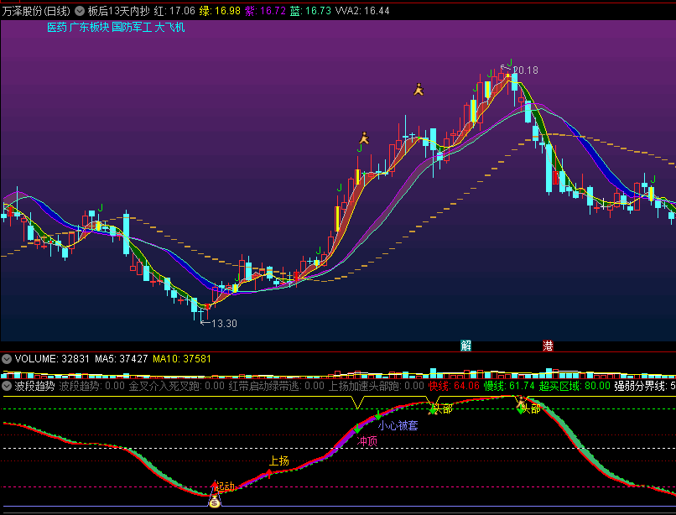Click the 港 event marker

[x=548, y=346]
